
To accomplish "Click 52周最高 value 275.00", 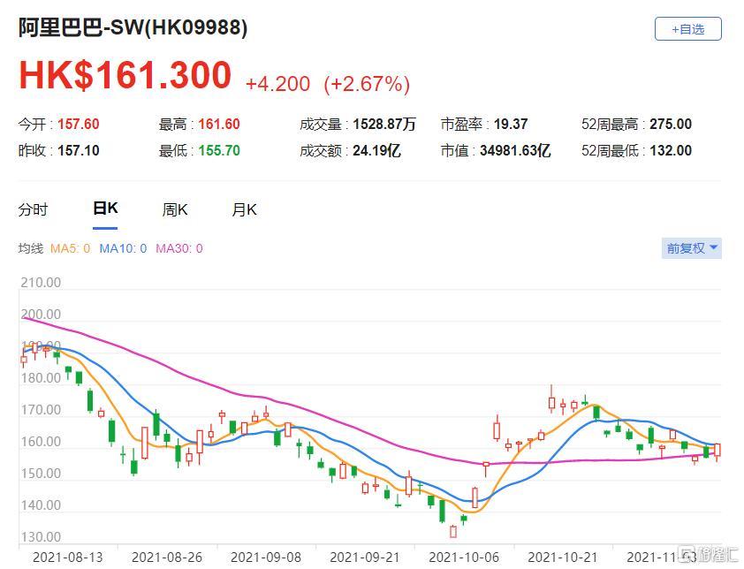I will (671, 125).
